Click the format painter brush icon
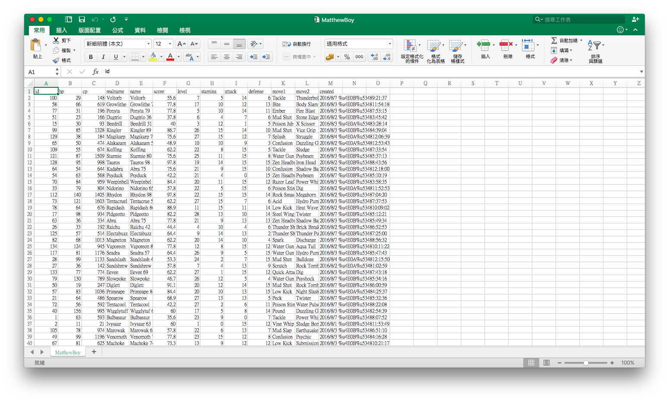 (56, 60)
